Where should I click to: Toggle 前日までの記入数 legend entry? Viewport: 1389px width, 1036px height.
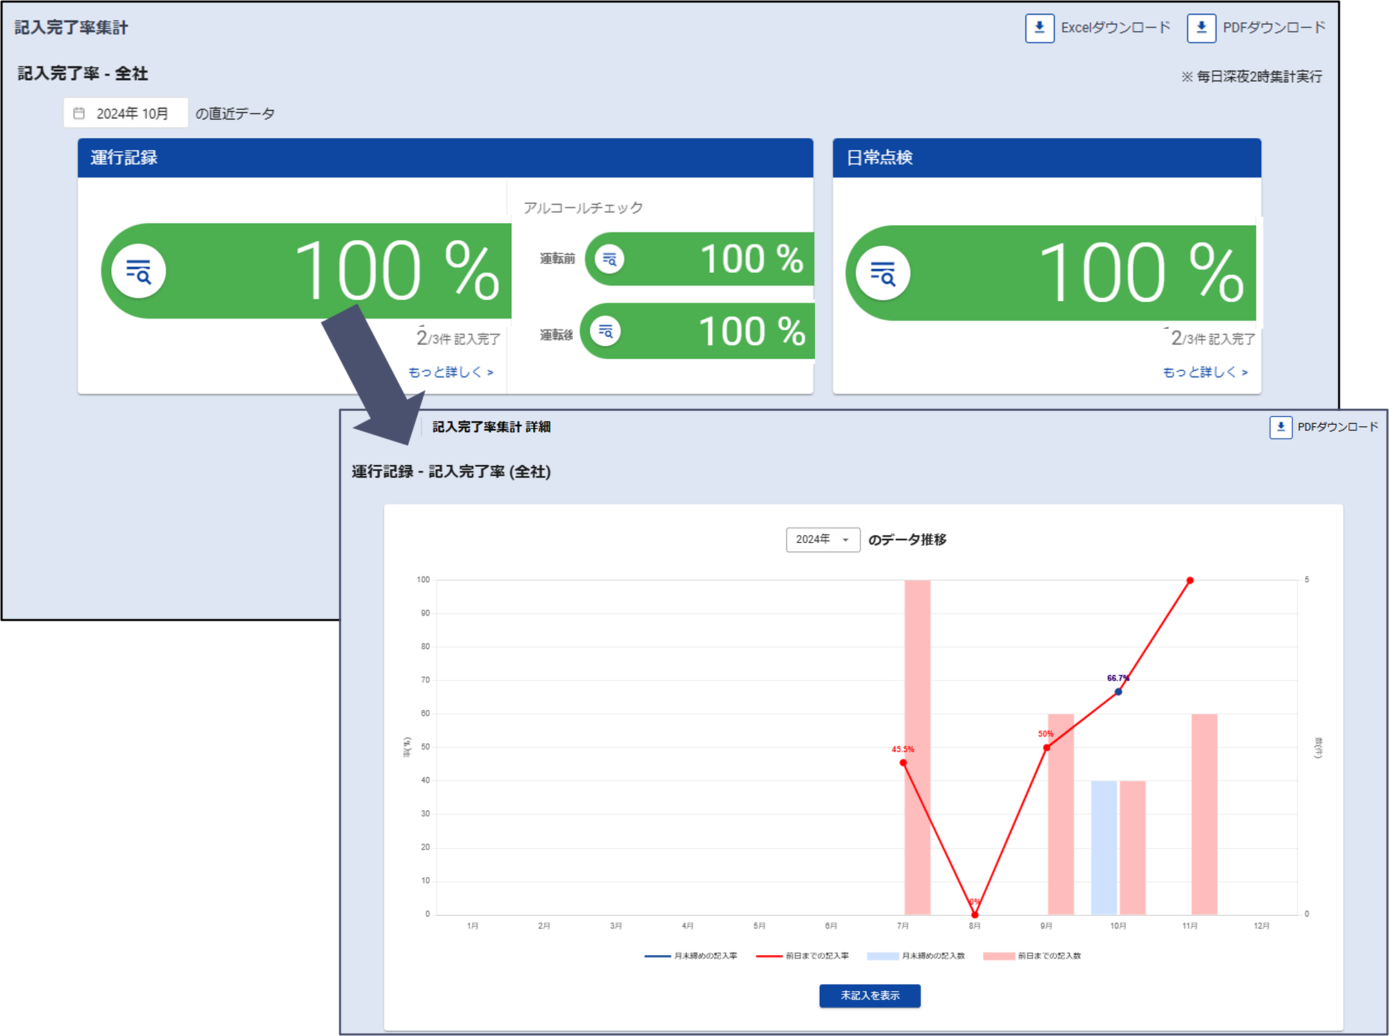pyautogui.click(x=1032, y=956)
